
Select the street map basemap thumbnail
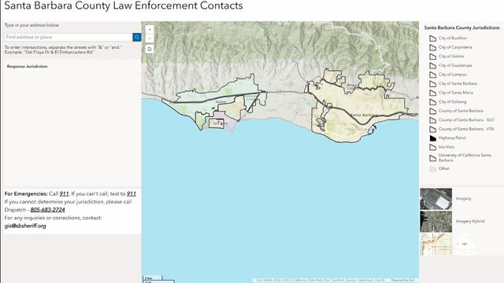435,244
